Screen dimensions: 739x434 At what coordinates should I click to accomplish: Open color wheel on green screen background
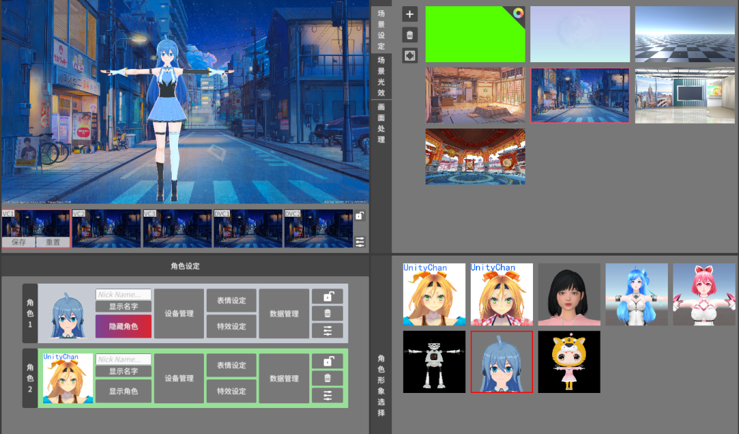tap(518, 13)
